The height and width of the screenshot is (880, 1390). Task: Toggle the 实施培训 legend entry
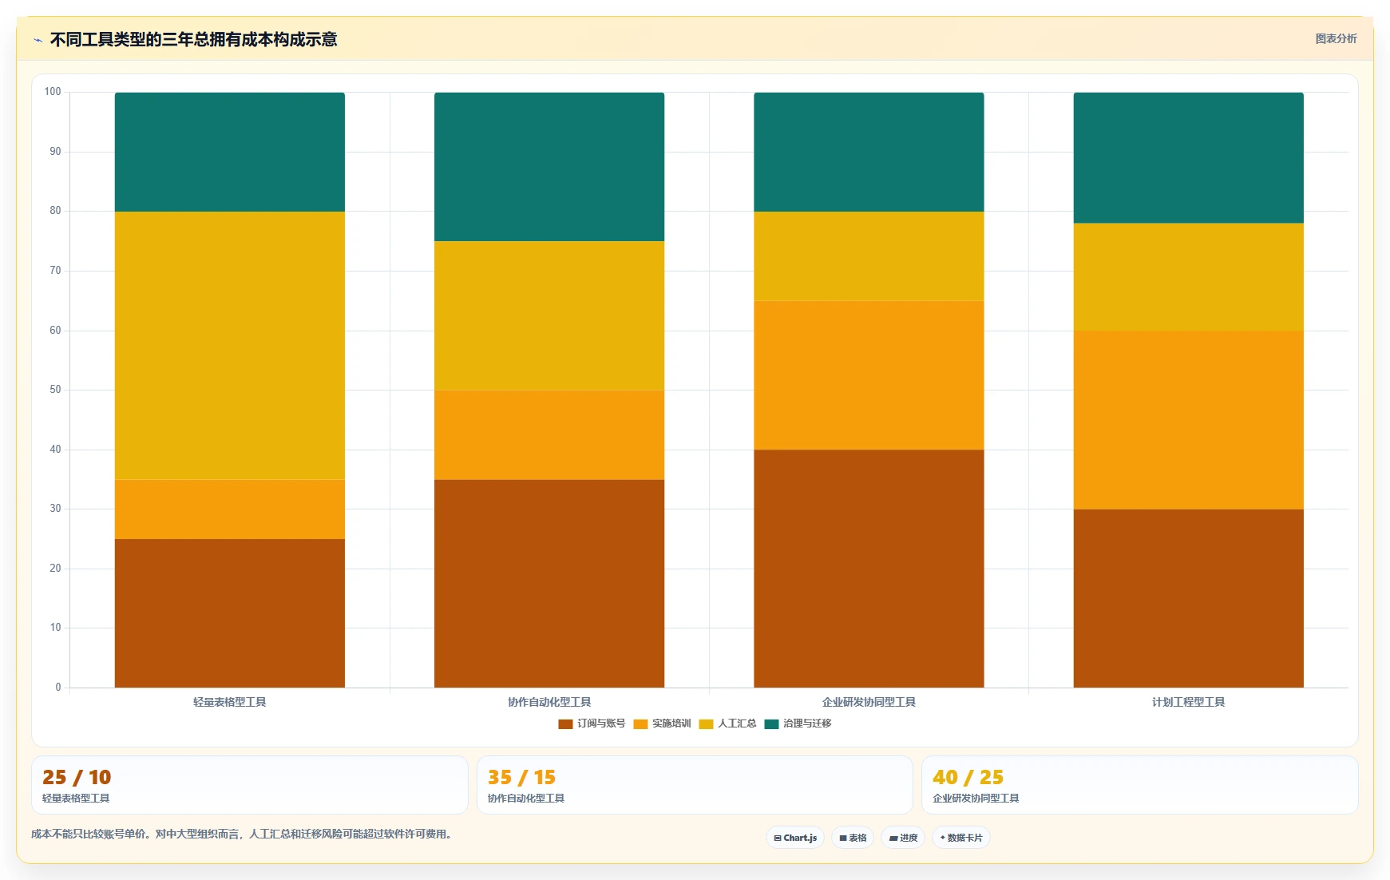tap(662, 723)
